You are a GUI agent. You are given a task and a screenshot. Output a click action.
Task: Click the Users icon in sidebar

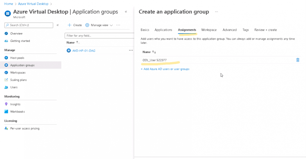[x=6, y=87]
